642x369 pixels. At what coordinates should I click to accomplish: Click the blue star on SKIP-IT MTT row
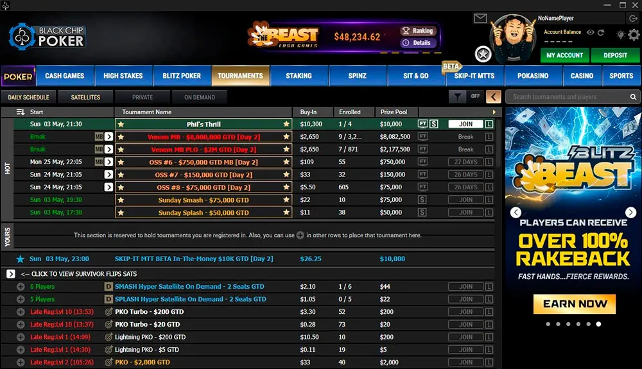pos(20,259)
